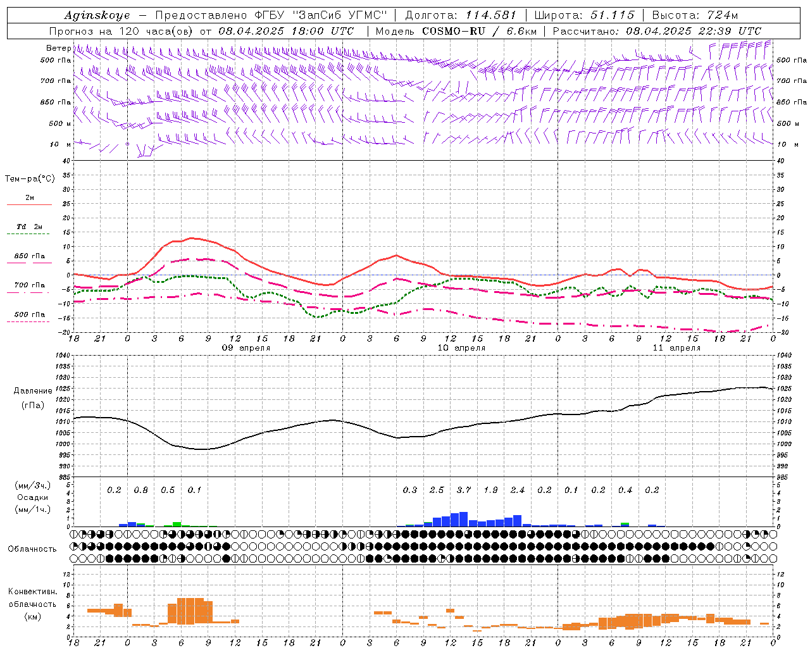Click the latitude value "Широта: 51.115"

pyautogui.click(x=584, y=16)
